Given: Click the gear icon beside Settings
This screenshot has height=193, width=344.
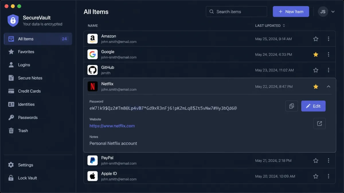Looking at the screenshot, I should click(11, 165).
